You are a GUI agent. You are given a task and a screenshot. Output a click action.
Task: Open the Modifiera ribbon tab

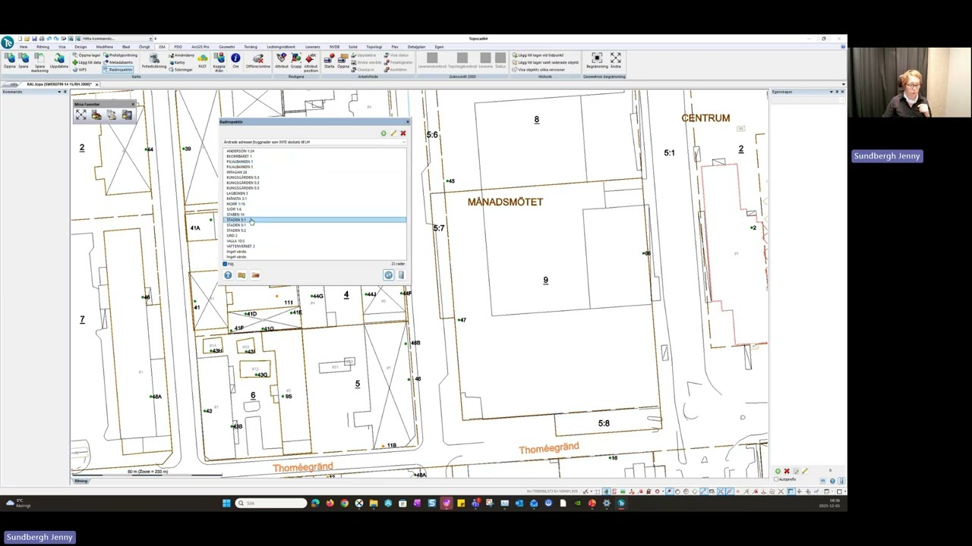(104, 47)
